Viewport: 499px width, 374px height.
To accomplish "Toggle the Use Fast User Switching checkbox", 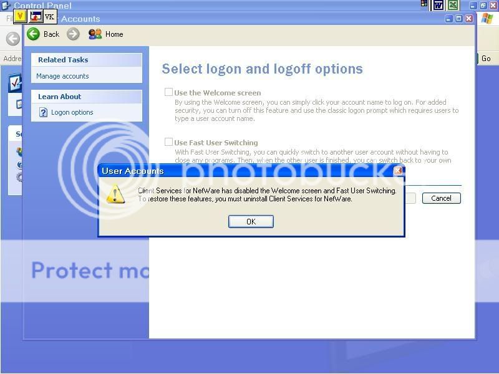I will (x=168, y=142).
